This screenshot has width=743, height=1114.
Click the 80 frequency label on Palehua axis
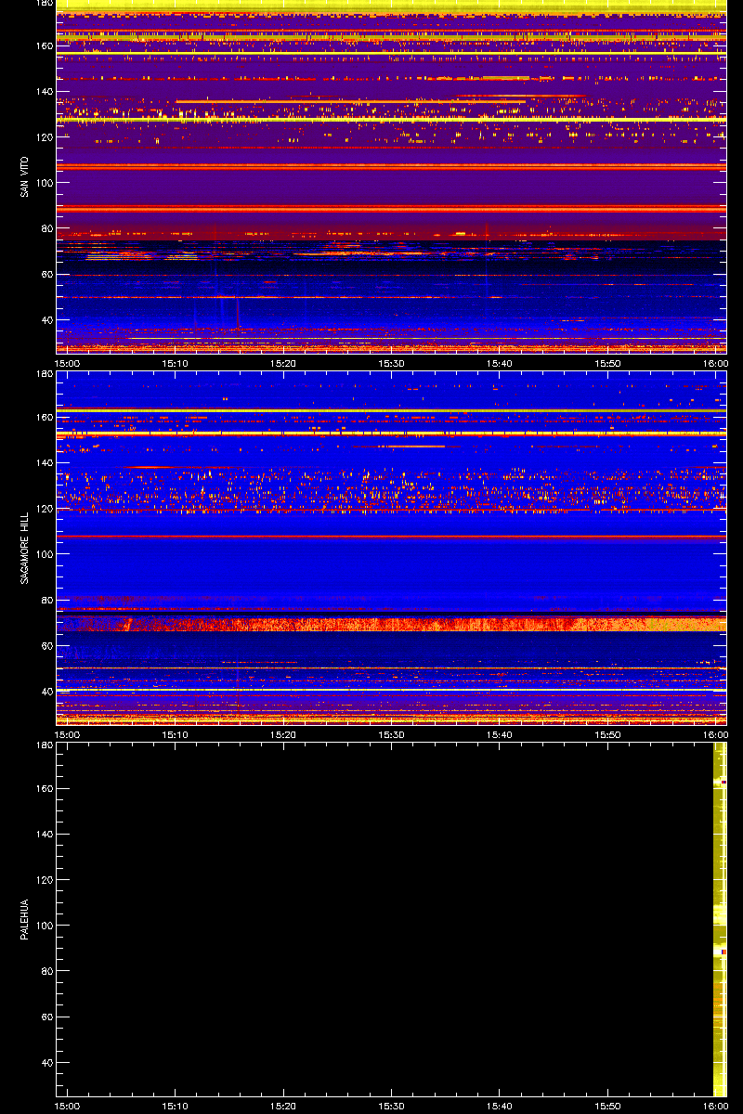tap(46, 972)
